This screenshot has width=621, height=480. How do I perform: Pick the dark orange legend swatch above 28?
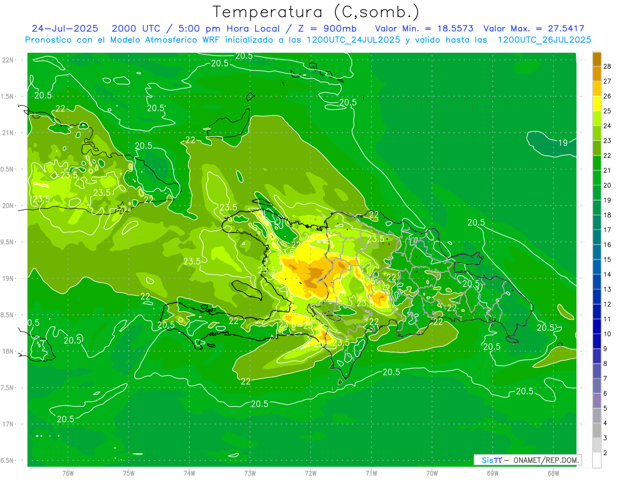point(597,59)
